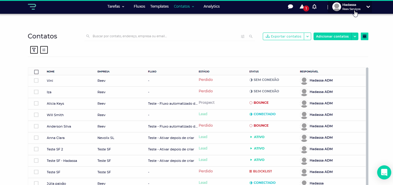Expand the Contatos menu
The width and height of the screenshot is (393, 185).
click(x=184, y=6)
